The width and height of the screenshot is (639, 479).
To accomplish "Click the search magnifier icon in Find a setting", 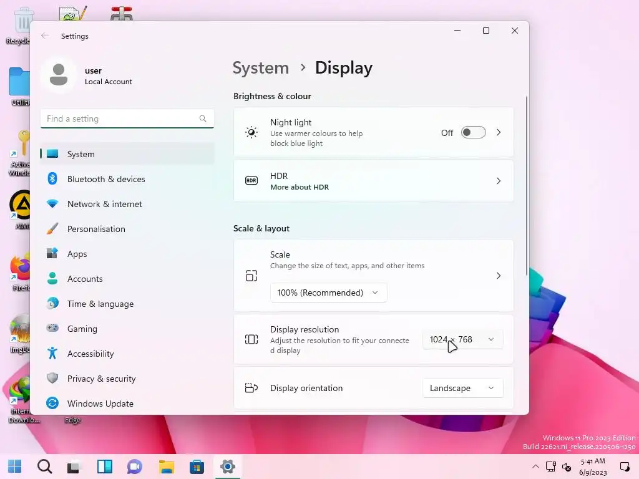I will click(203, 119).
